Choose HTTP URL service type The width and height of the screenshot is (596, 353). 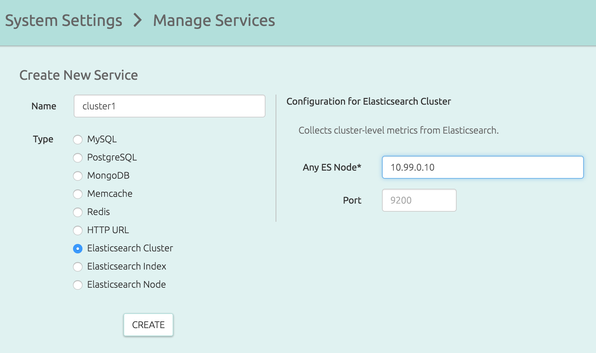pyautogui.click(x=78, y=230)
